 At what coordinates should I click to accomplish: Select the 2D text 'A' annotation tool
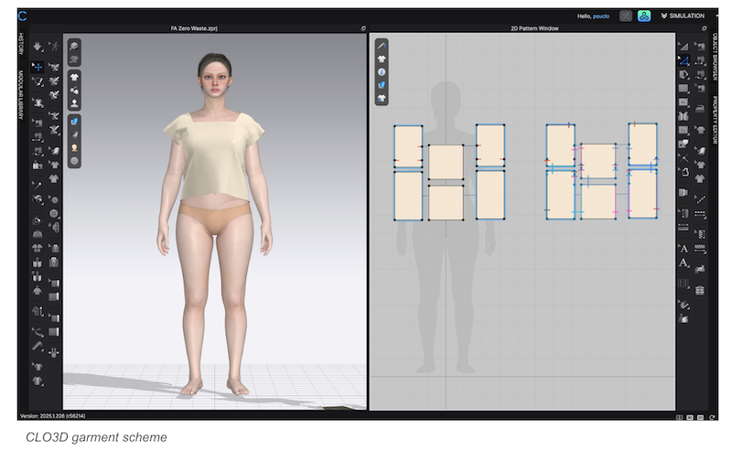(684, 249)
